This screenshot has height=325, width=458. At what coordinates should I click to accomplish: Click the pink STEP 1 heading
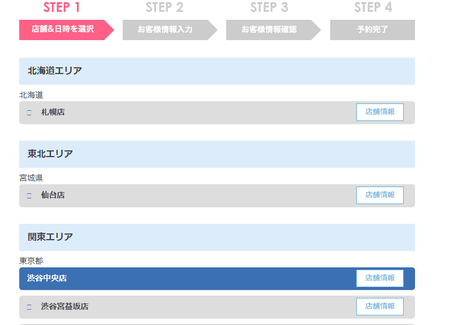[62, 7]
